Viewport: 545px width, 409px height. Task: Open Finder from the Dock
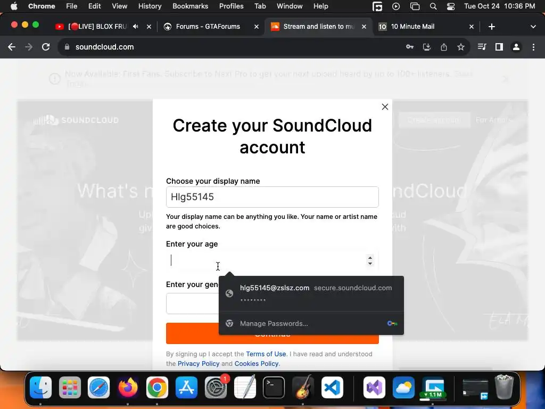tap(40, 387)
